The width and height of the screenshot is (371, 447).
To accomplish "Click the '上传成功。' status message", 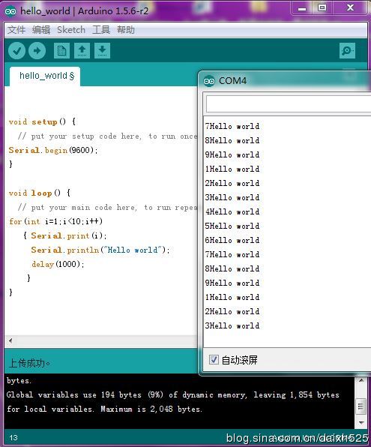I will [29, 363].
